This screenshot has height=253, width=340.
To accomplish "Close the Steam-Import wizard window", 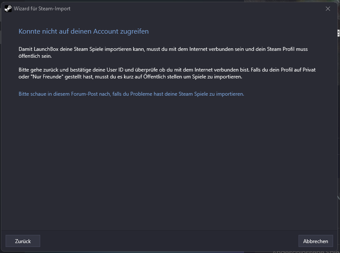I will (328, 9).
